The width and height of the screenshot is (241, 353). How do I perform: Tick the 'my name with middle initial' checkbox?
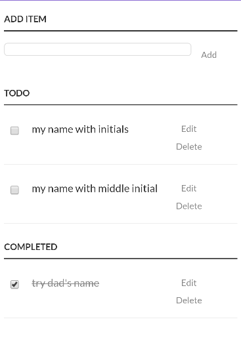click(14, 190)
